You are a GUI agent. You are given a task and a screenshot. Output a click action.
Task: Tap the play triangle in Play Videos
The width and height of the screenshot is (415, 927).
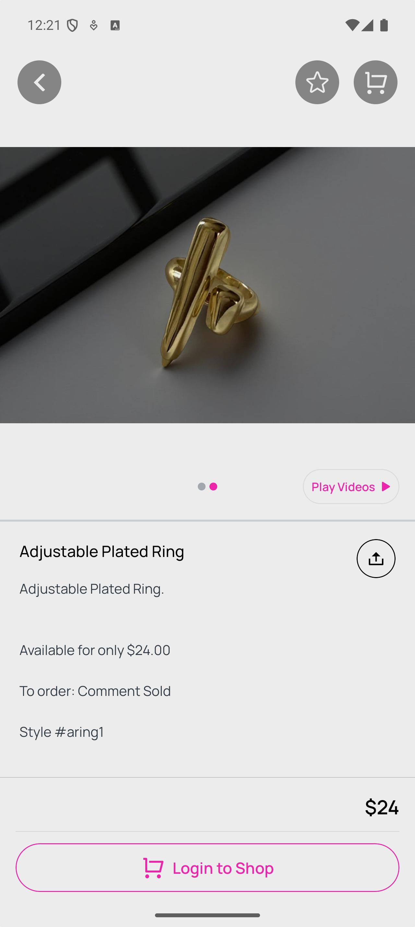click(x=386, y=487)
